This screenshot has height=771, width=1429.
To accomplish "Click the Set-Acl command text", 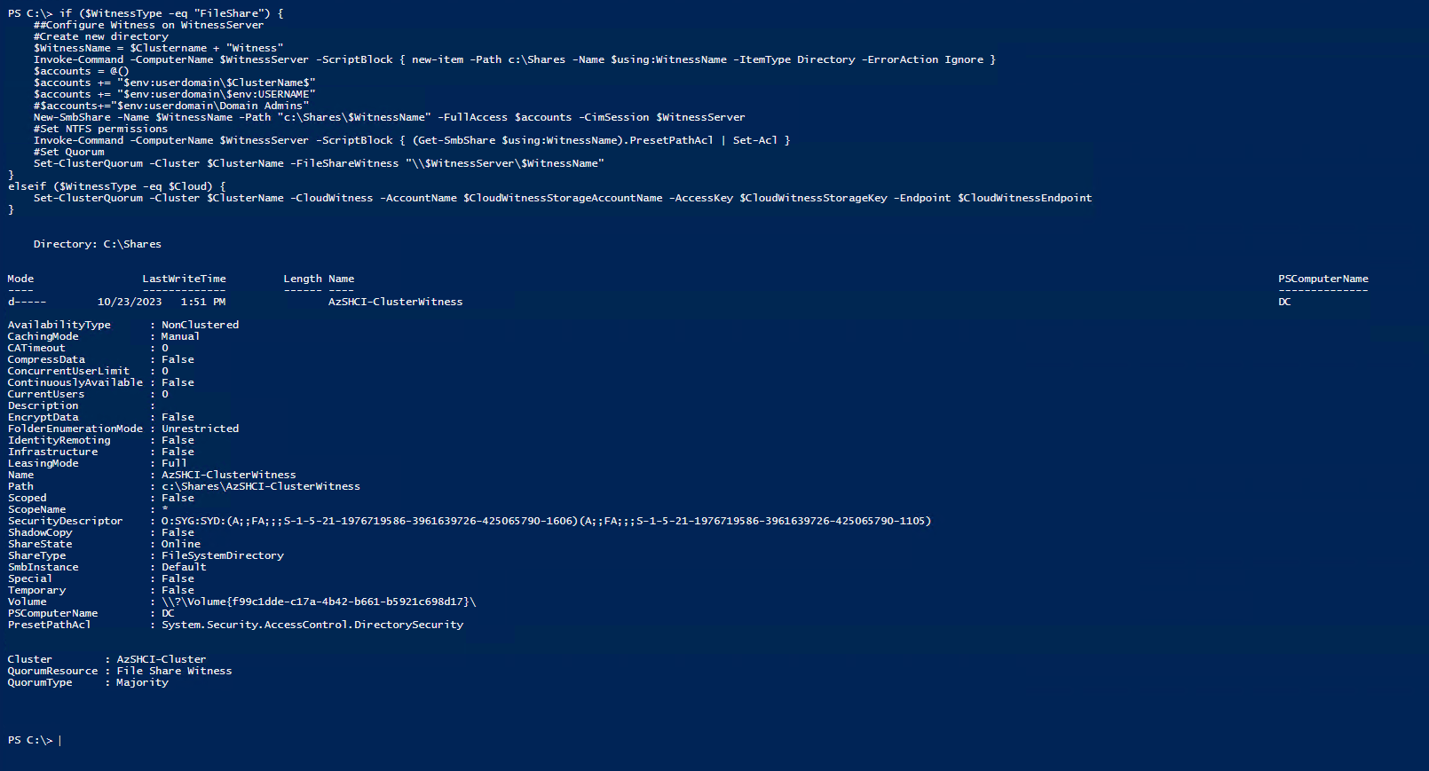I will (x=754, y=140).
